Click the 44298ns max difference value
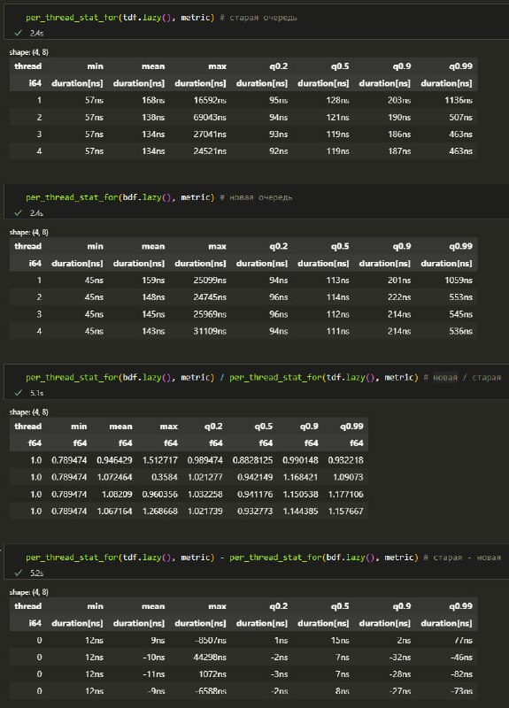This screenshot has width=509, height=708. [x=210, y=658]
